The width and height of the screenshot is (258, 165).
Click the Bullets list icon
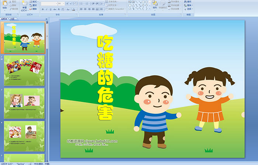82,4
